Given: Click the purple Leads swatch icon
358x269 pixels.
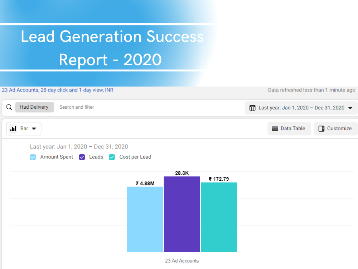Looking at the screenshot, I should tap(81, 157).
